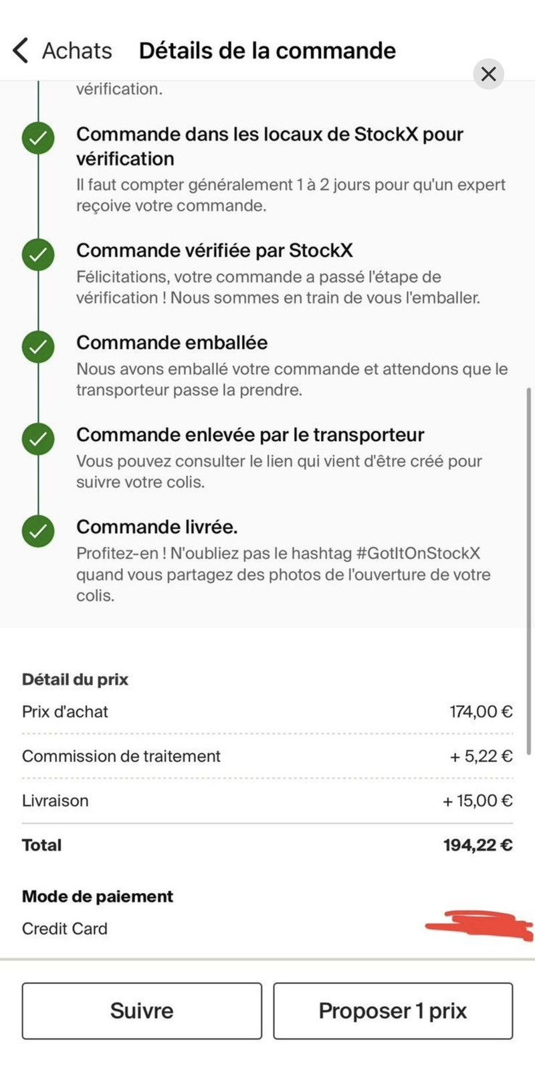Select the Commande emballée step title
Screen dimensions: 535x1071
[172, 343]
